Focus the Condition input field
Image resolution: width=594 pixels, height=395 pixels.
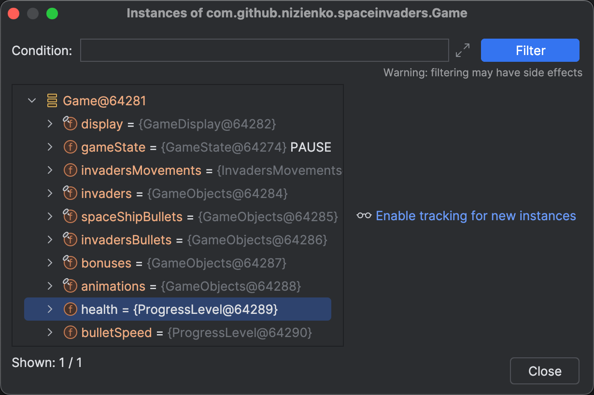tap(265, 50)
